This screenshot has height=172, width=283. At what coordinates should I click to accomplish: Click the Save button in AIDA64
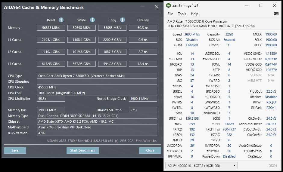coord(15,150)
